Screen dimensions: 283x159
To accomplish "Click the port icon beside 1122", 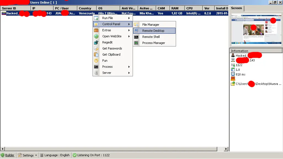I will pos(233,65).
